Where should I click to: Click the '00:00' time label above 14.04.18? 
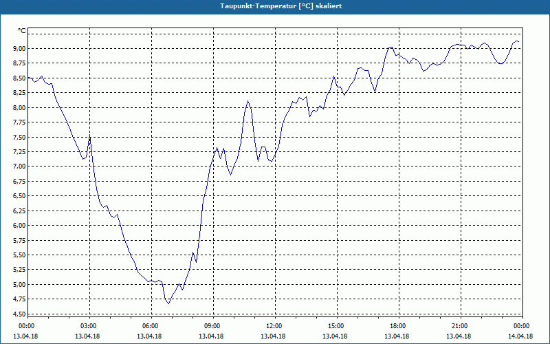(522, 326)
